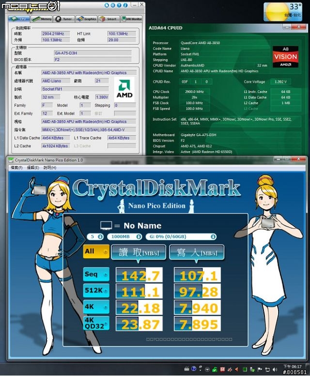Run the Seq benchmark button
This screenshot has height=376, width=310.
click(x=96, y=274)
